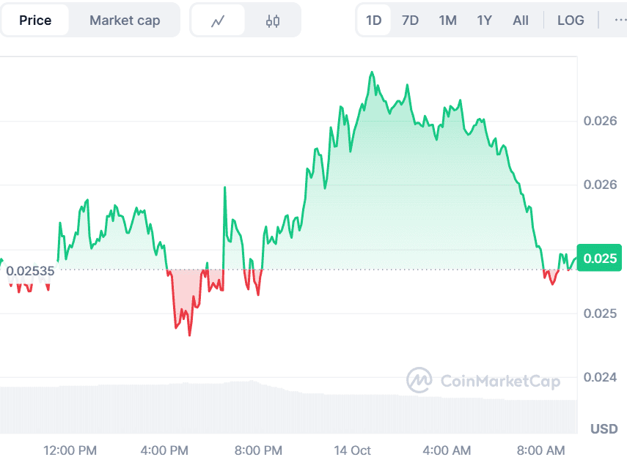The image size is (627, 457).
Task: Click the dotted baseline price 0.02535 label
Action: point(30,271)
